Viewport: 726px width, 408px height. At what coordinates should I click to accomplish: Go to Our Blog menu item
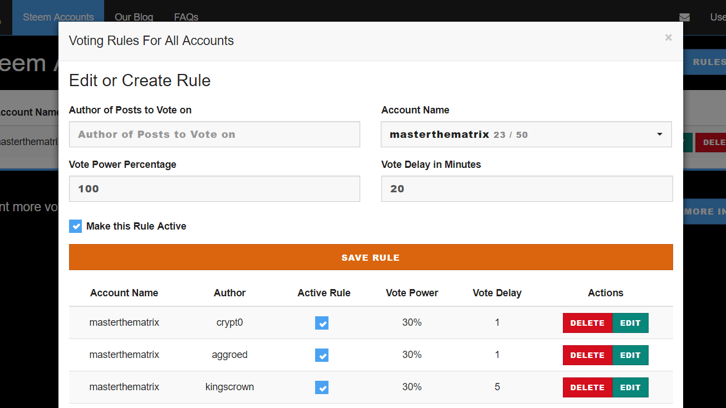point(134,17)
